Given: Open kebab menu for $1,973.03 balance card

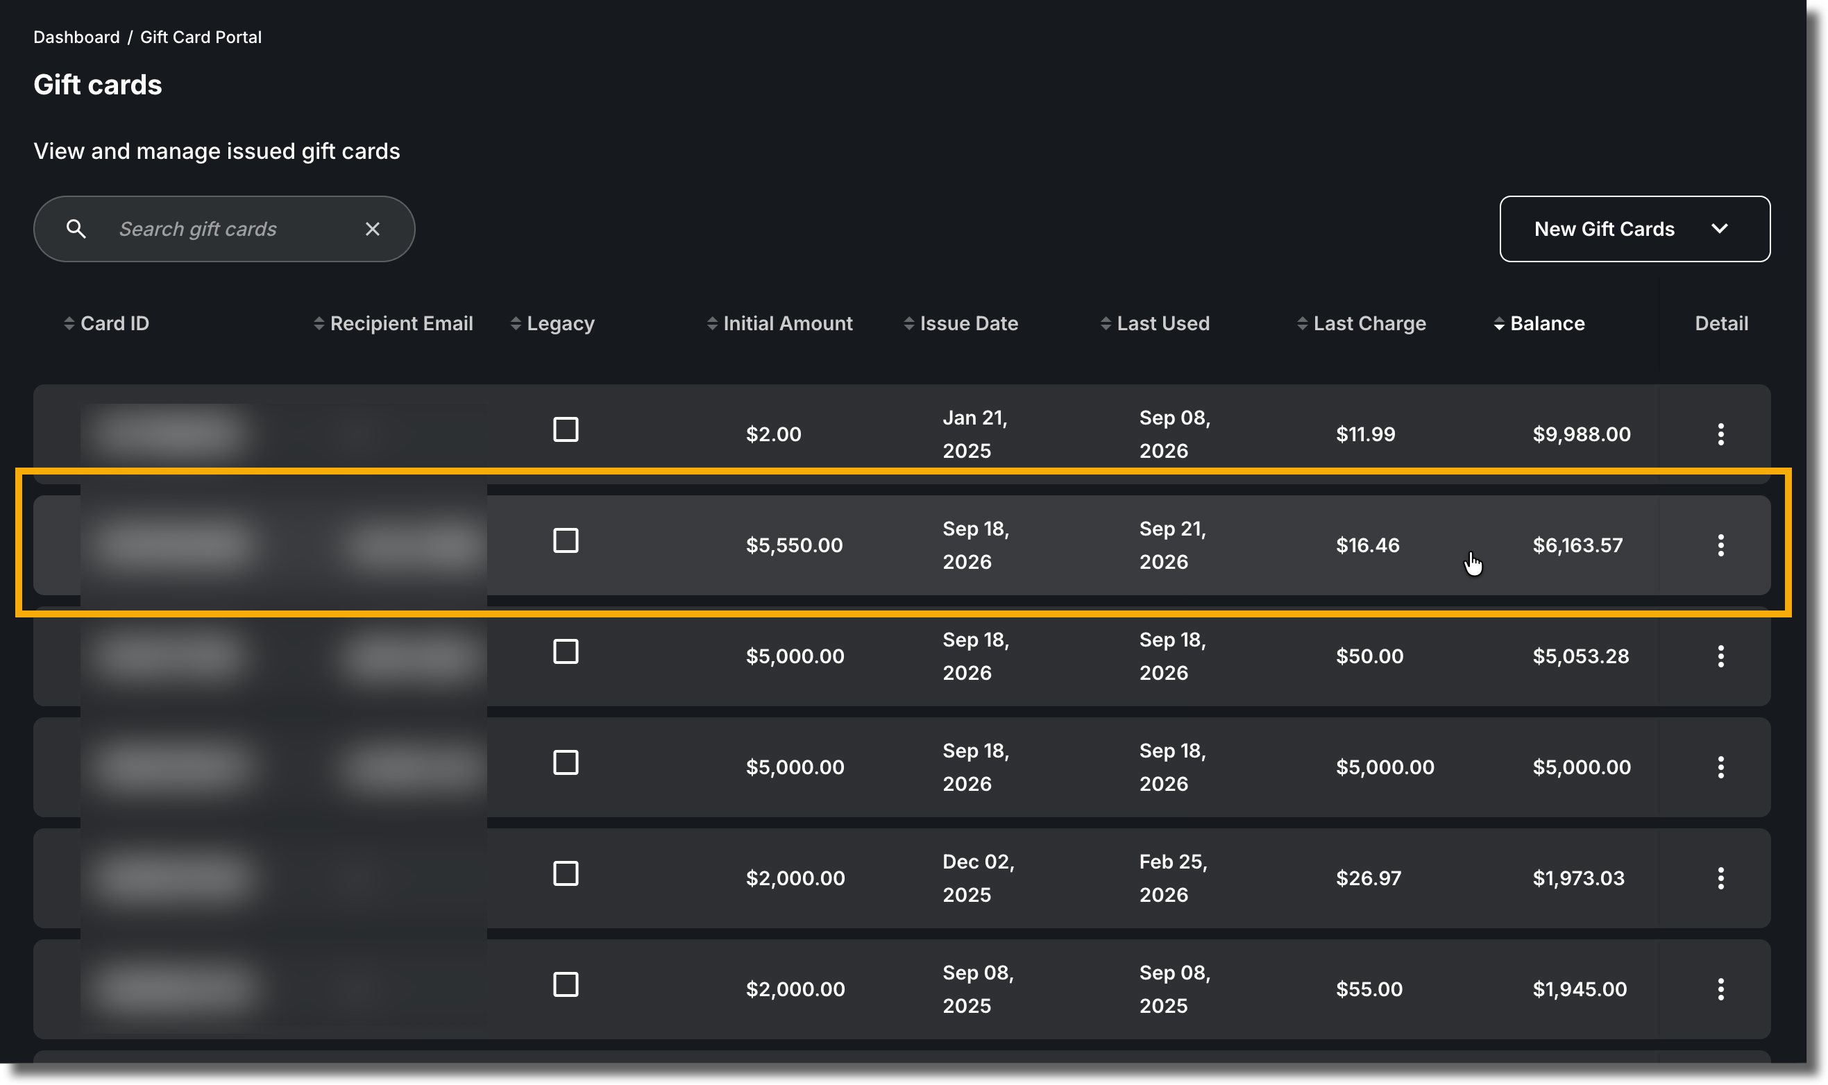Looking at the screenshot, I should pyautogui.click(x=1720, y=878).
